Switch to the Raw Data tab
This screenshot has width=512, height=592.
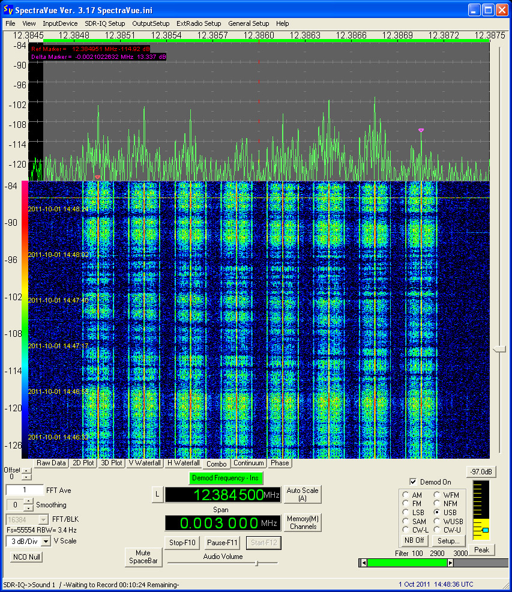(x=51, y=463)
